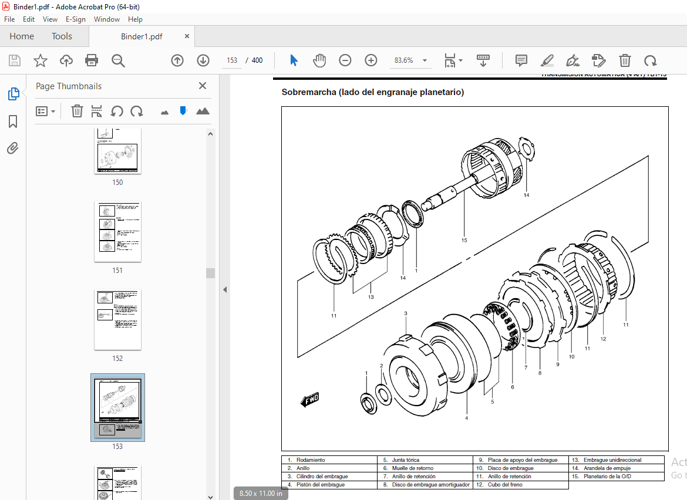Viewport: 687px width, 500px height.
Task: Activate the Hand pan tool
Action: click(319, 60)
